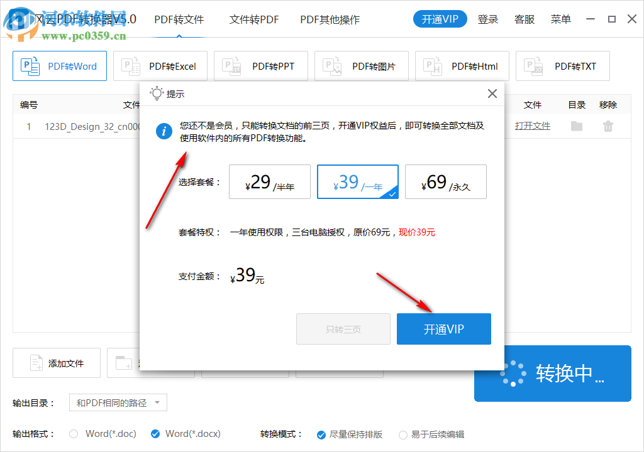Click the trash icon under 移除
Image resolution: width=644 pixels, height=452 pixels.
(608, 126)
